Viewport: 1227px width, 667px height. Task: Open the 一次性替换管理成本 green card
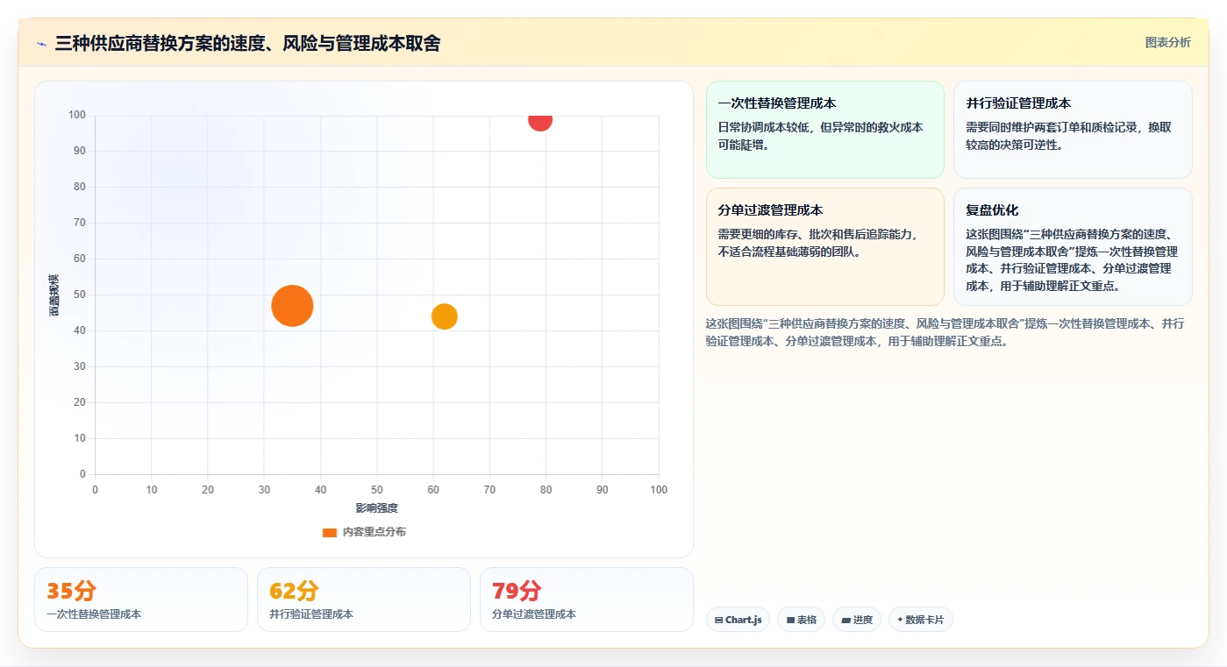coord(824,130)
